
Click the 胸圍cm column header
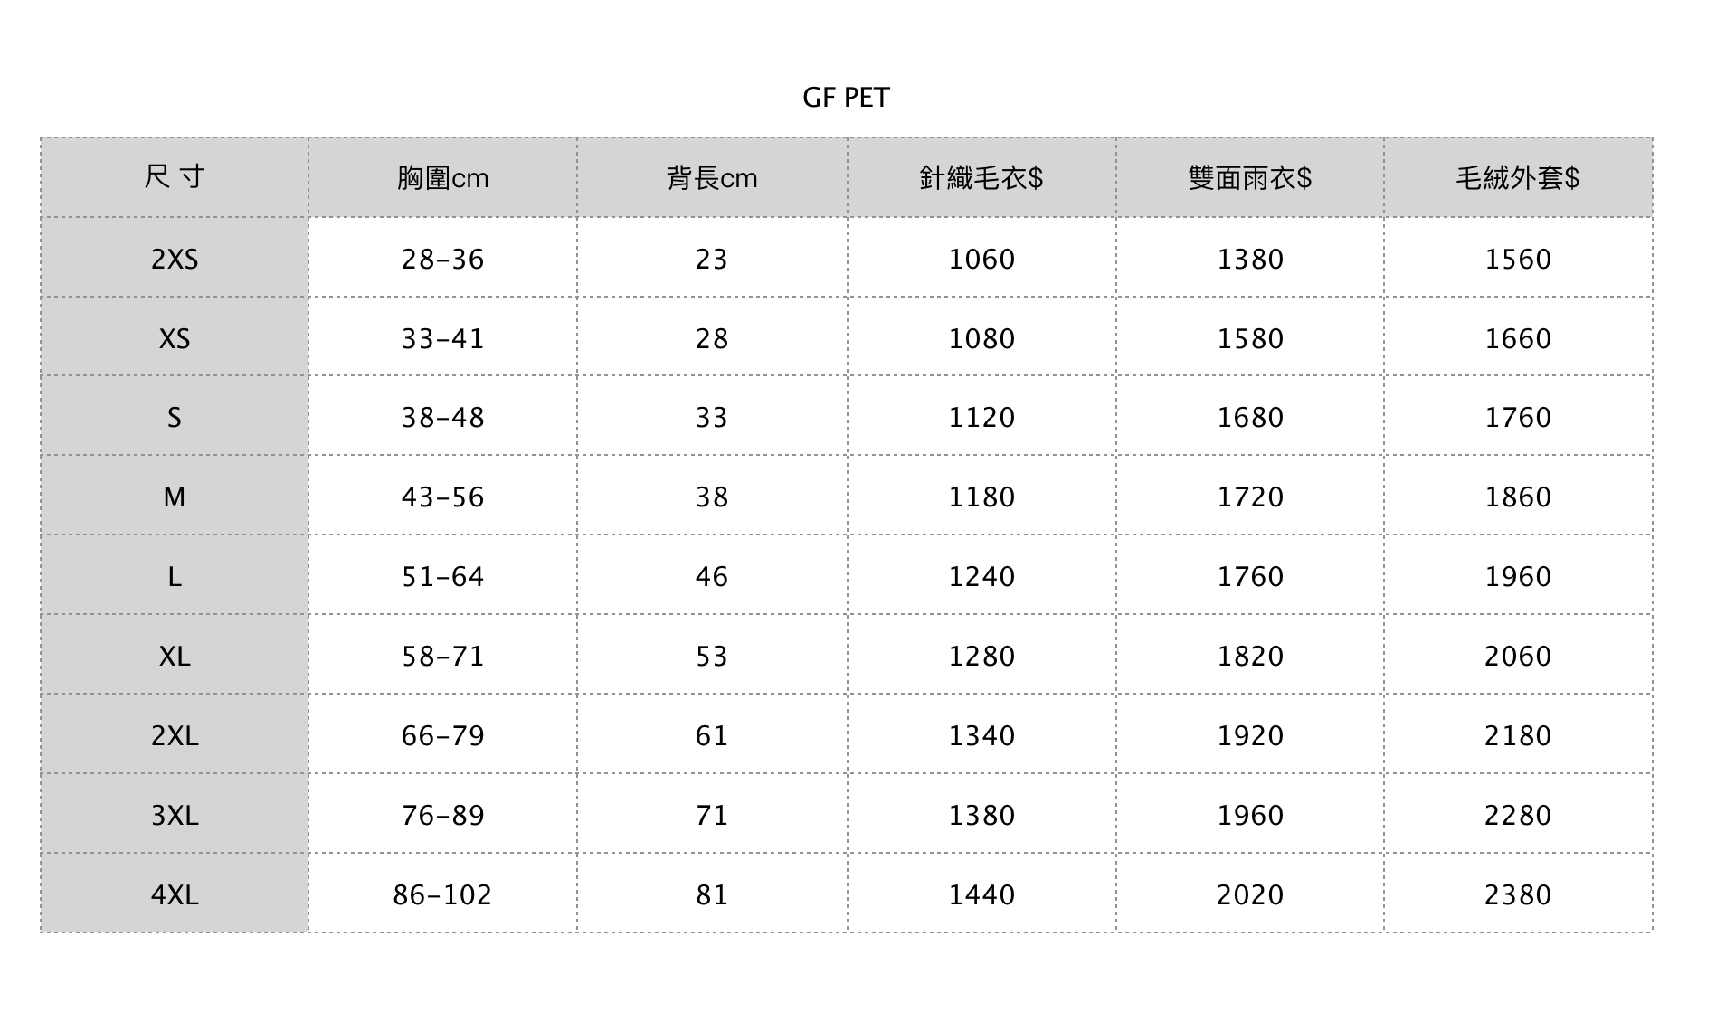tap(442, 178)
